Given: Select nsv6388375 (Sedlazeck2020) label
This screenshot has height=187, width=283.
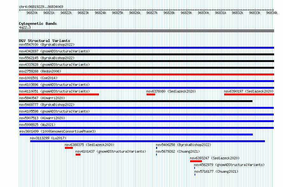Looking at the screenshot, I should [x=89, y=145].
